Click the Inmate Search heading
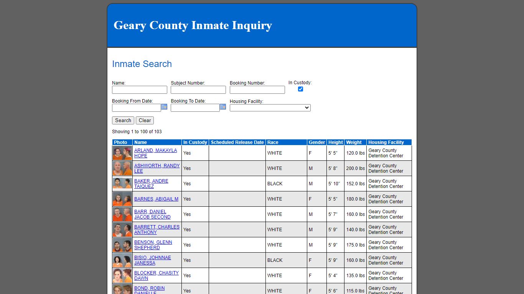524x294 pixels. click(x=142, y=64)
